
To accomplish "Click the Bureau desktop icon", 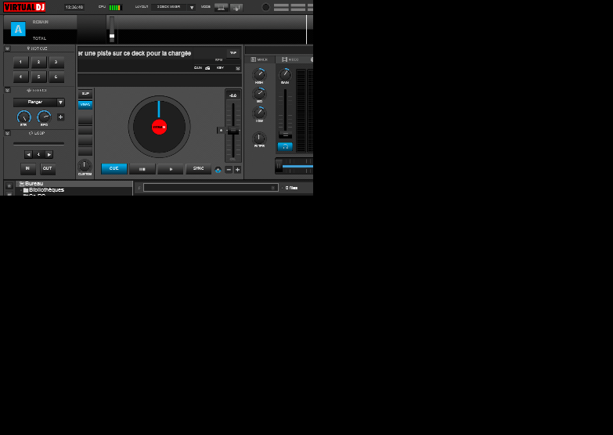I will pyautogui.click(x=22, y=184).
